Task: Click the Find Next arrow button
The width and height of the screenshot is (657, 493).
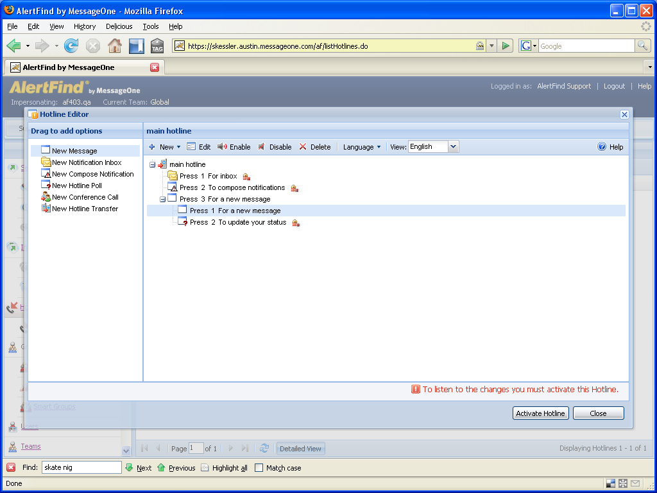Action: pos(139,467)
